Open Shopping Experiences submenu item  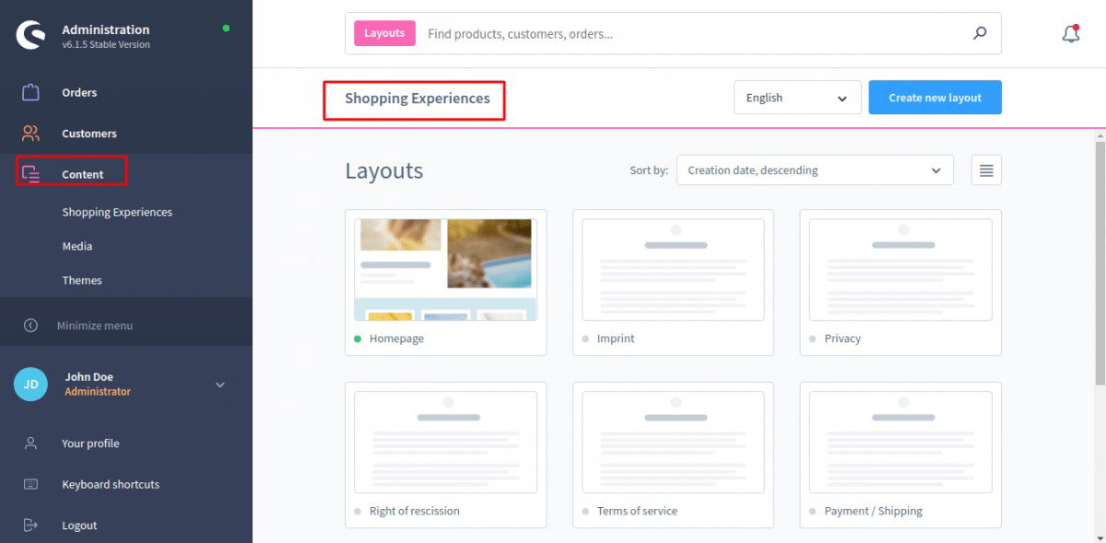[117, 212]
